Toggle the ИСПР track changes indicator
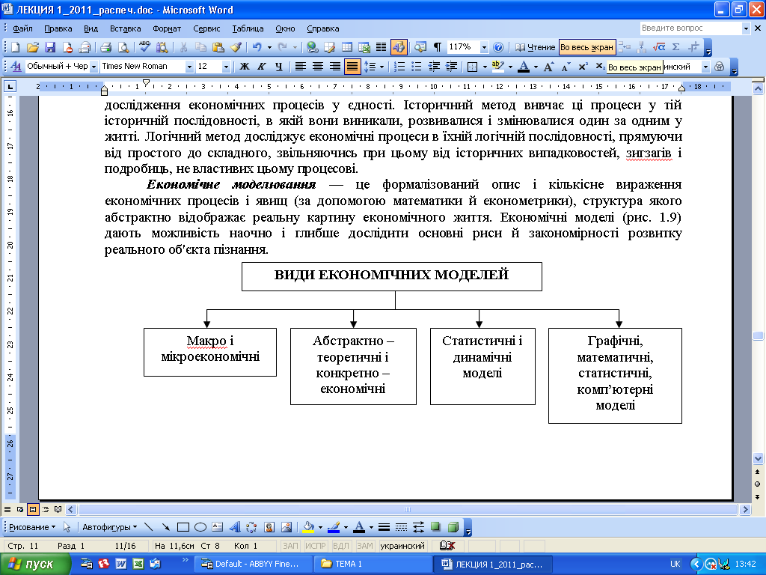 coord(316,546)
